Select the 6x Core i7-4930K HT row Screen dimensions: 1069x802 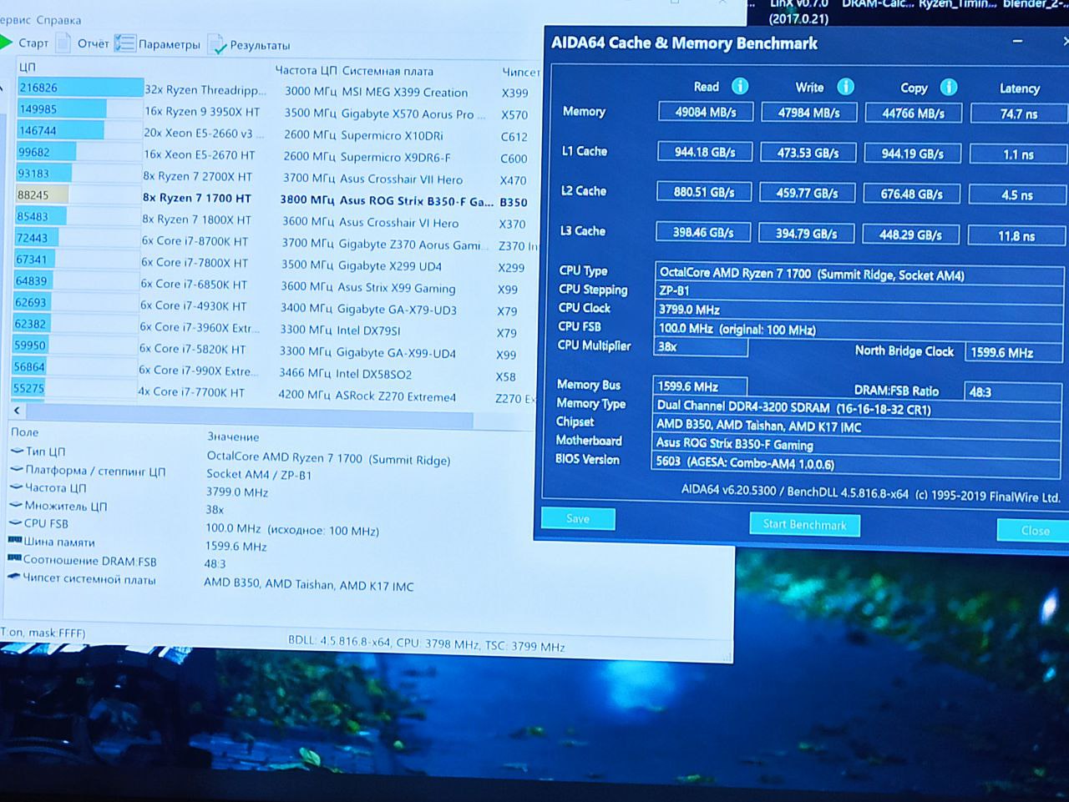[x=276, y=307]
